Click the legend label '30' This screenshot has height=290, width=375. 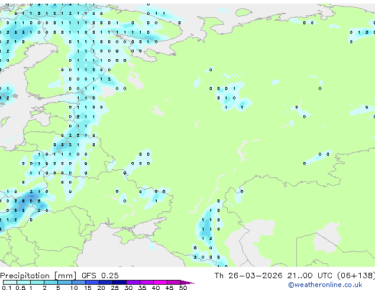click(128, 288)
